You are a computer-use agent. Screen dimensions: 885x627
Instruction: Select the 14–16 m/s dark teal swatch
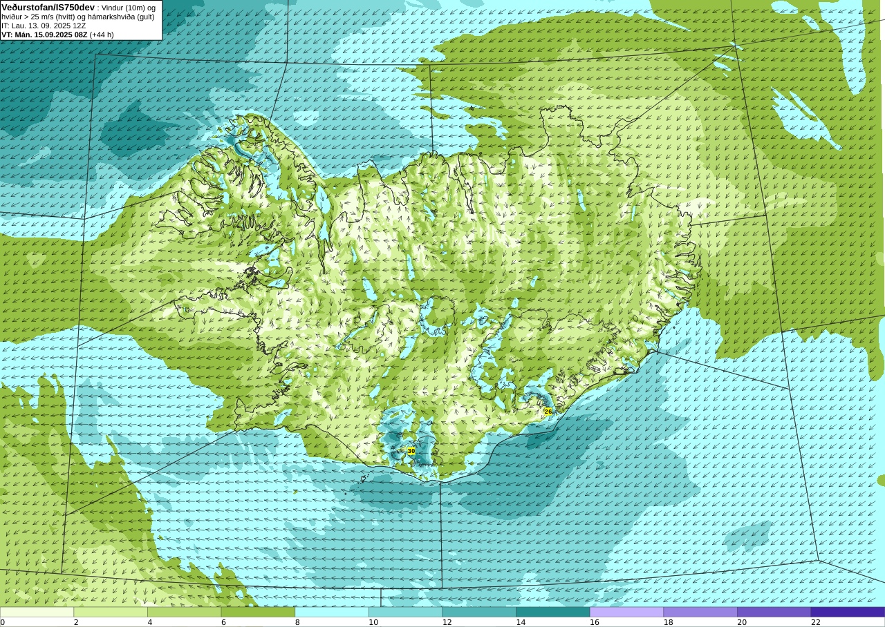coord(553,612)
